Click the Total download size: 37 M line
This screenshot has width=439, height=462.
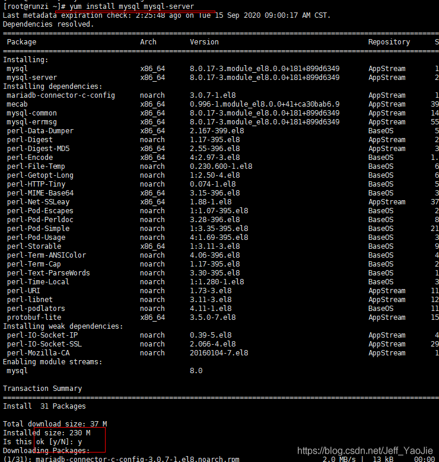55,424
